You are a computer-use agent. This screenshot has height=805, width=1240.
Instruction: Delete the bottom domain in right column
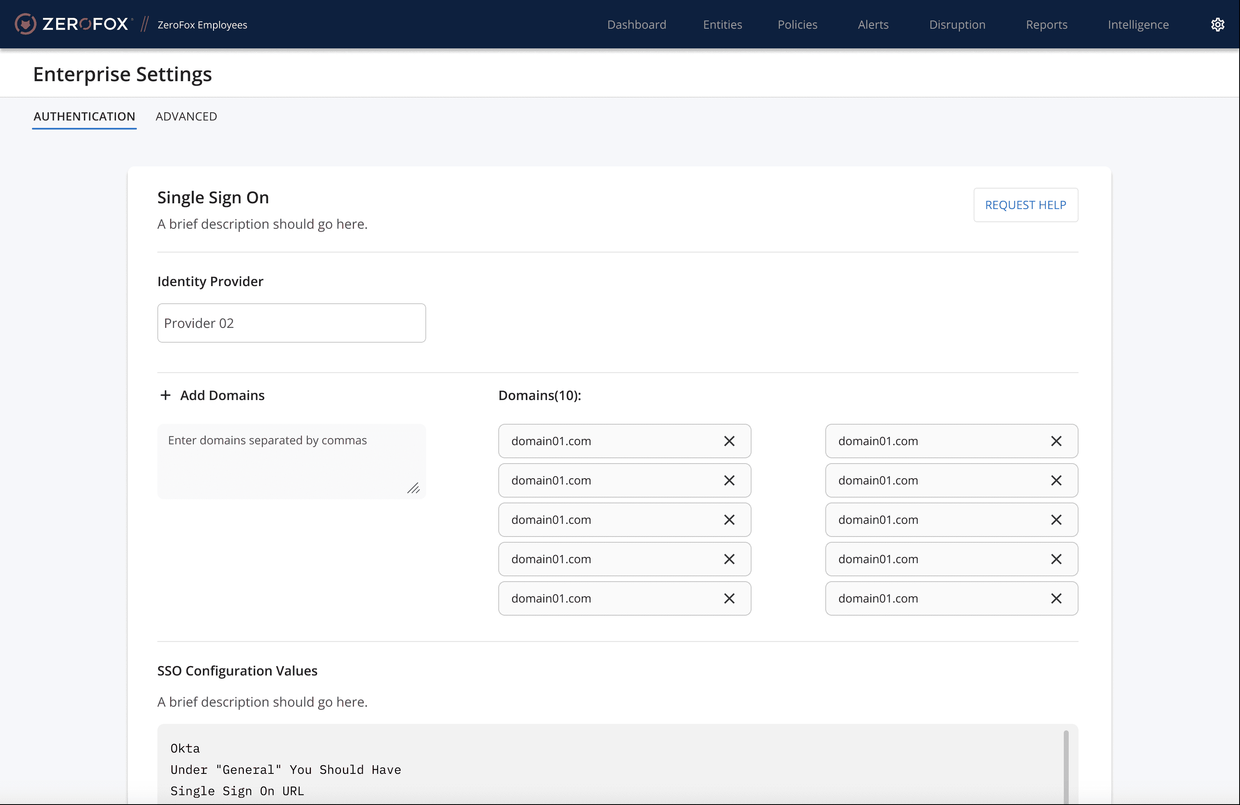[x=1056, y=599]
